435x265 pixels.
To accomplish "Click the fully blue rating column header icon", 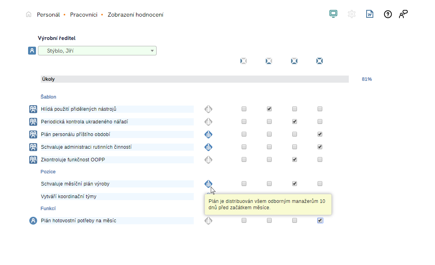I will pos(320,61).
